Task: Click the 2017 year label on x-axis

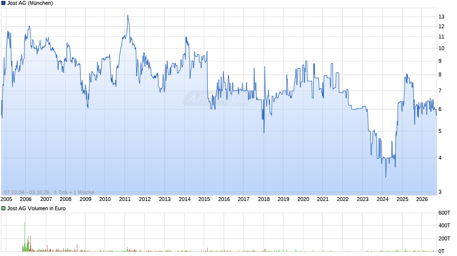Action: click(x=244, y=199)
